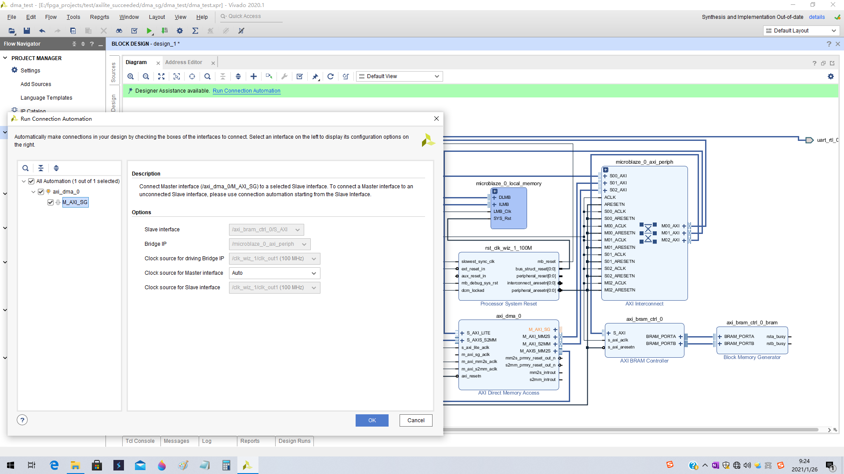Open the Reports menu
Screen dimensions: 844x474
point(99,17)
